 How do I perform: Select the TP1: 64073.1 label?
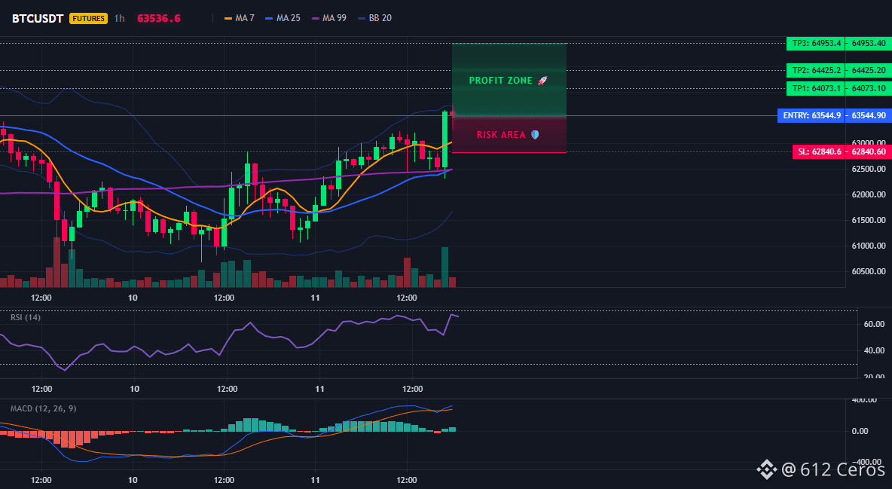tap(815, 88)
